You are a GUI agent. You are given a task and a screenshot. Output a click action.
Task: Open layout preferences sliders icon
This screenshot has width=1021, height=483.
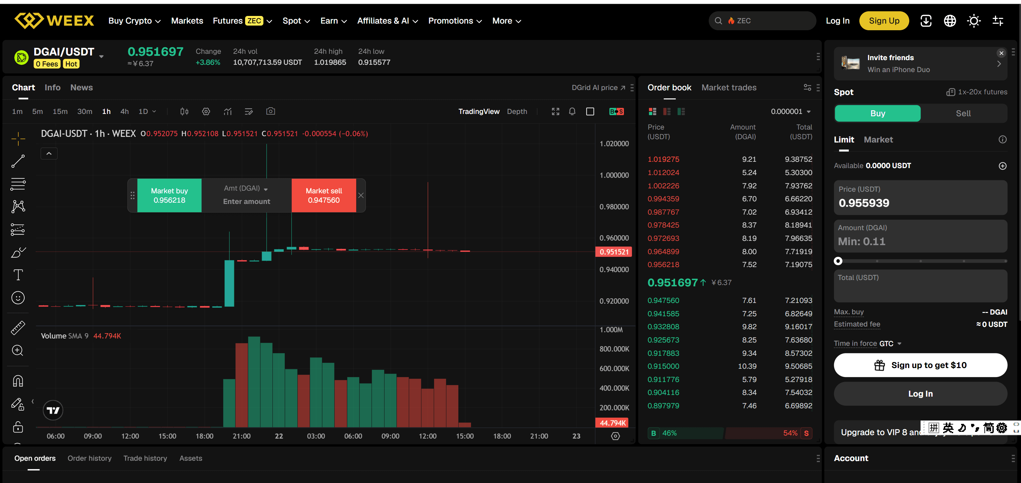point(998,21)
